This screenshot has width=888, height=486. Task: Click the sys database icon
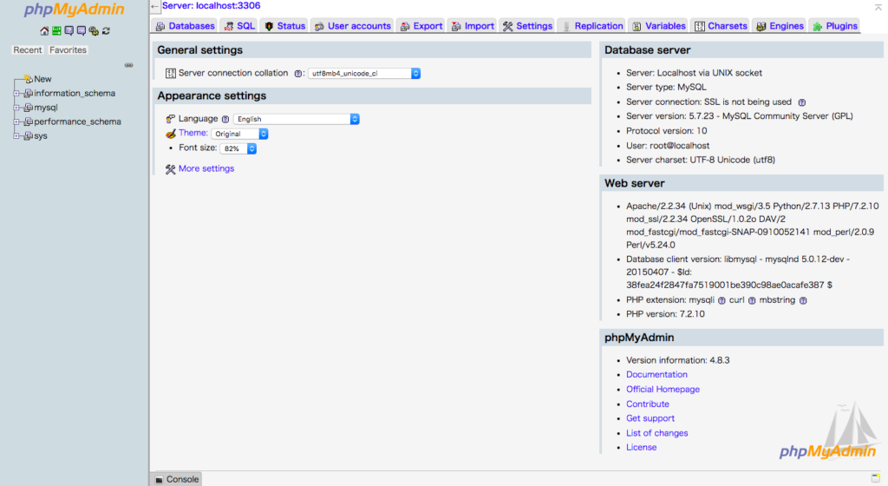point(29,136)
